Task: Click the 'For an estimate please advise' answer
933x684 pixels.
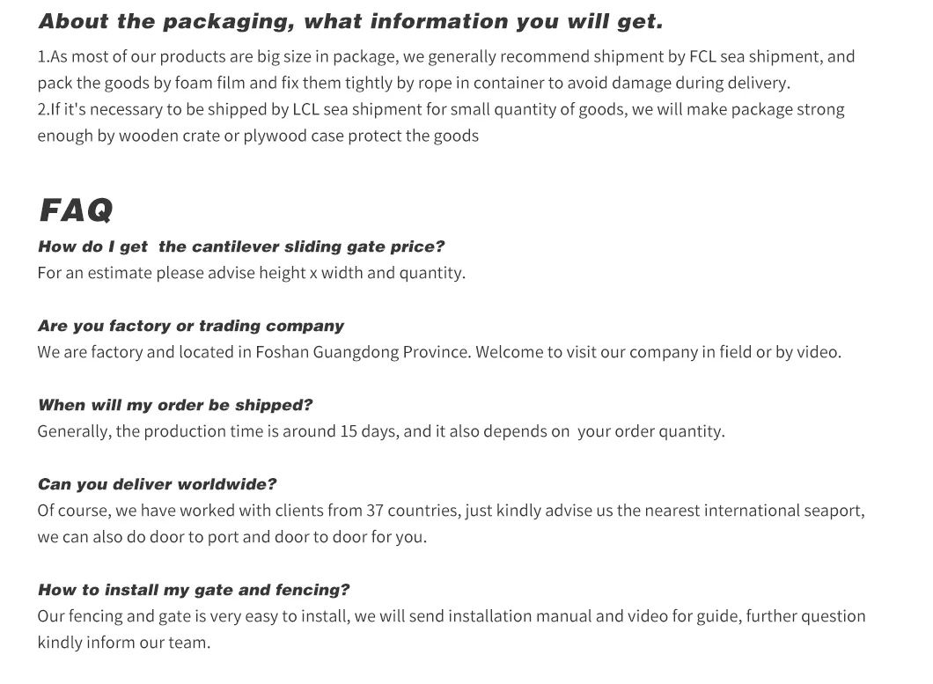Action: (251, 273)
